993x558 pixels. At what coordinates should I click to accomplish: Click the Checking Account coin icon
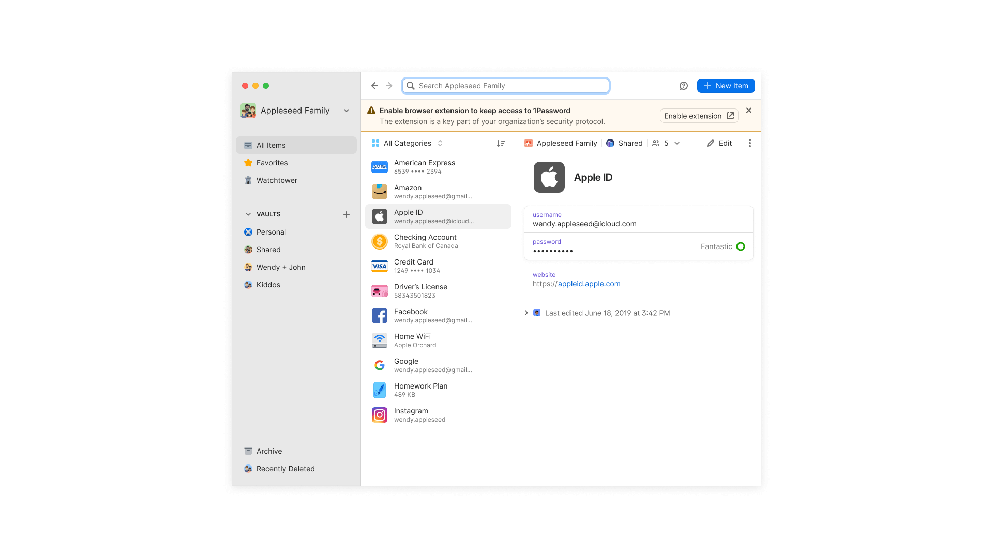(380, 241)
